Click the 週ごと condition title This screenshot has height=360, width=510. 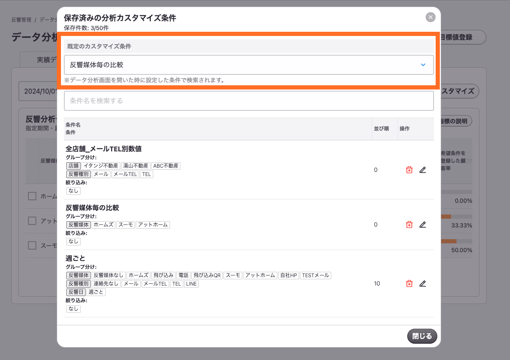coord(76,258)
